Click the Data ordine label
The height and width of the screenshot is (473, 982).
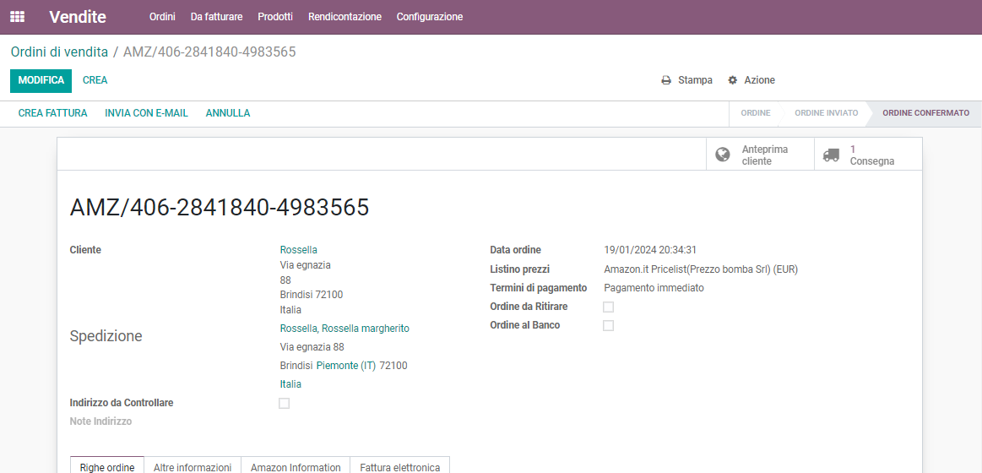point(515,250)
